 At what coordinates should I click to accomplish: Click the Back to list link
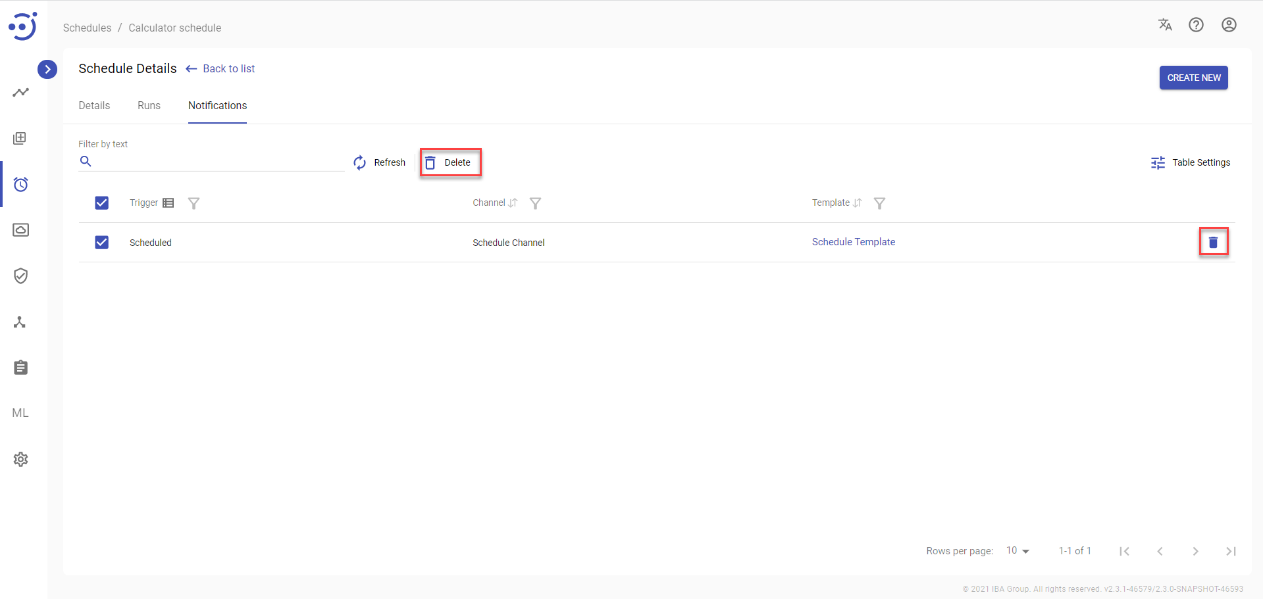(x=228, y=69)
